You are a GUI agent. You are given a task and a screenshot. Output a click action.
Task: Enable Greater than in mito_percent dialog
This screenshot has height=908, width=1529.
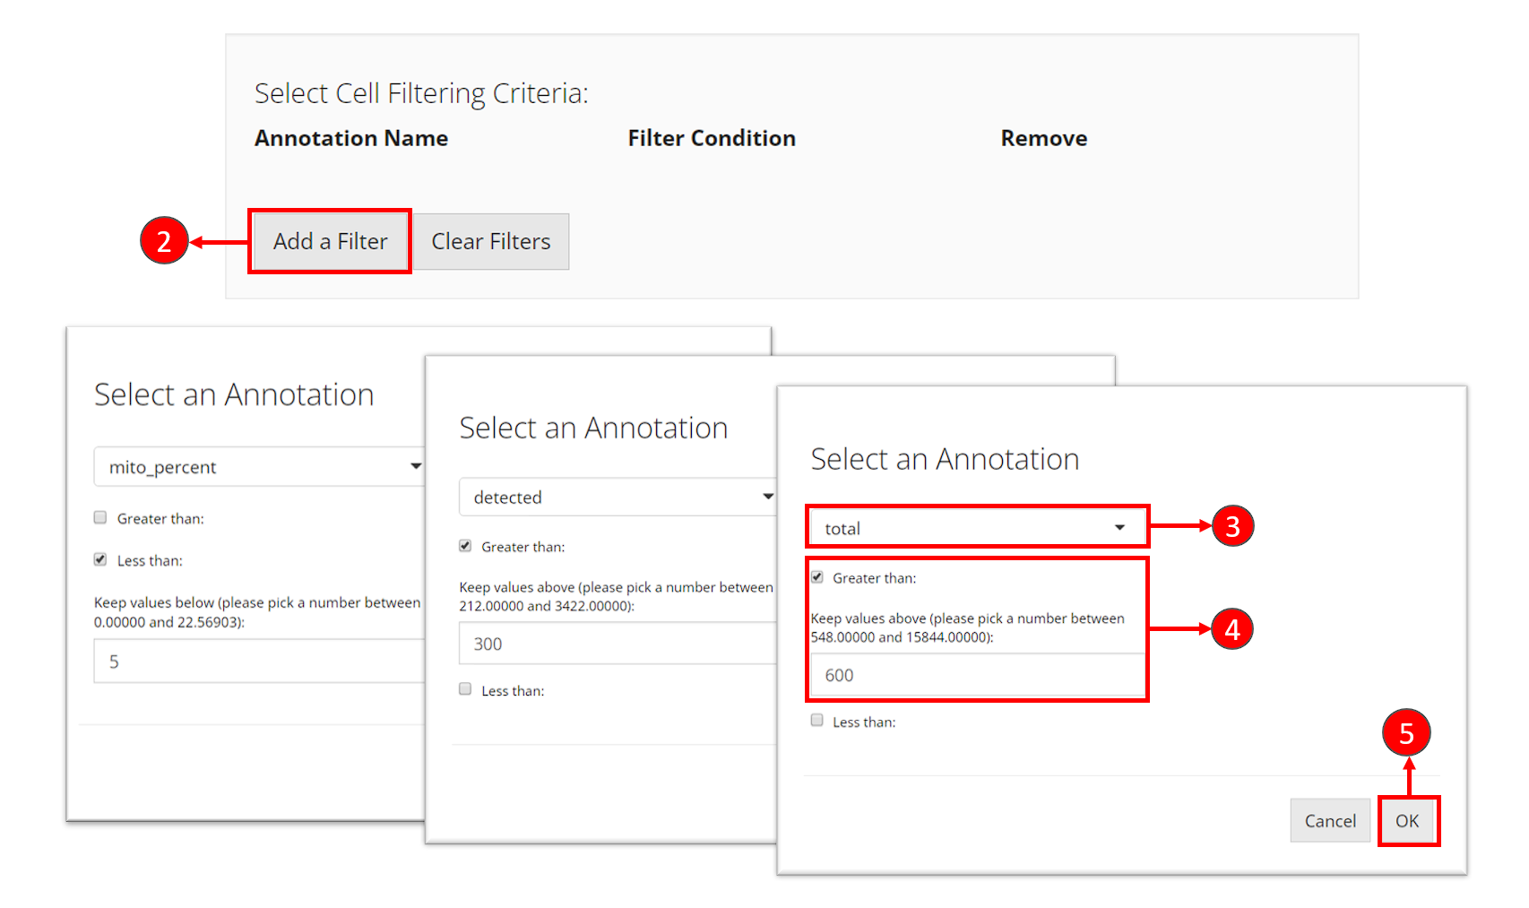point(100,518)
